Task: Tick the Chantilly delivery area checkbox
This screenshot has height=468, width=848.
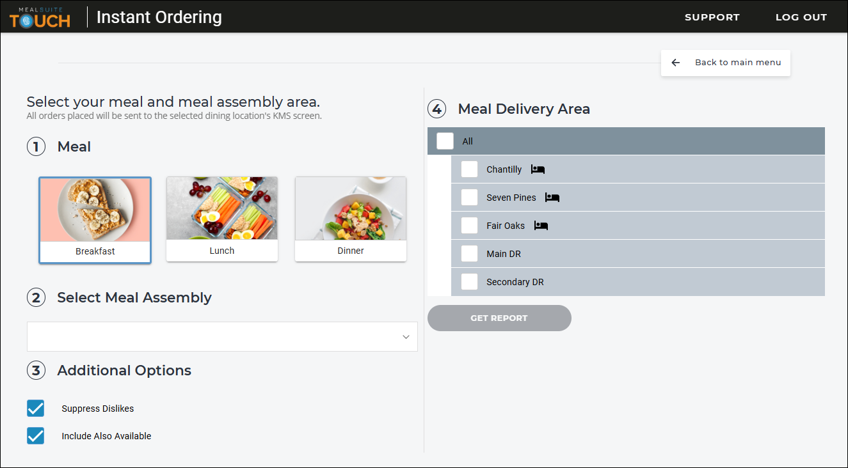Action: coord(469,169)
